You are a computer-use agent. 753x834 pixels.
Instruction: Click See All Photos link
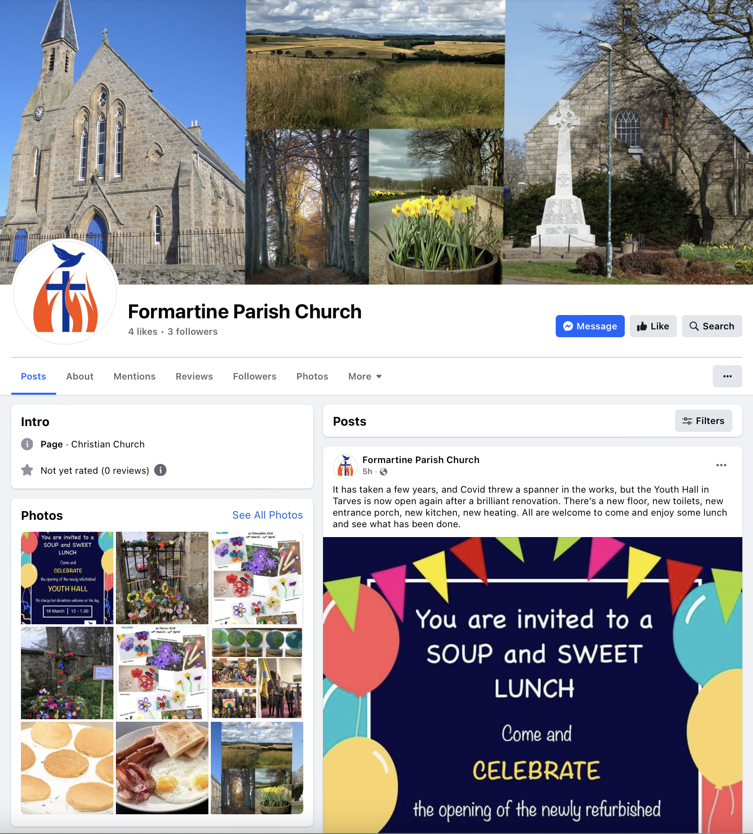[x=267, y=515]
